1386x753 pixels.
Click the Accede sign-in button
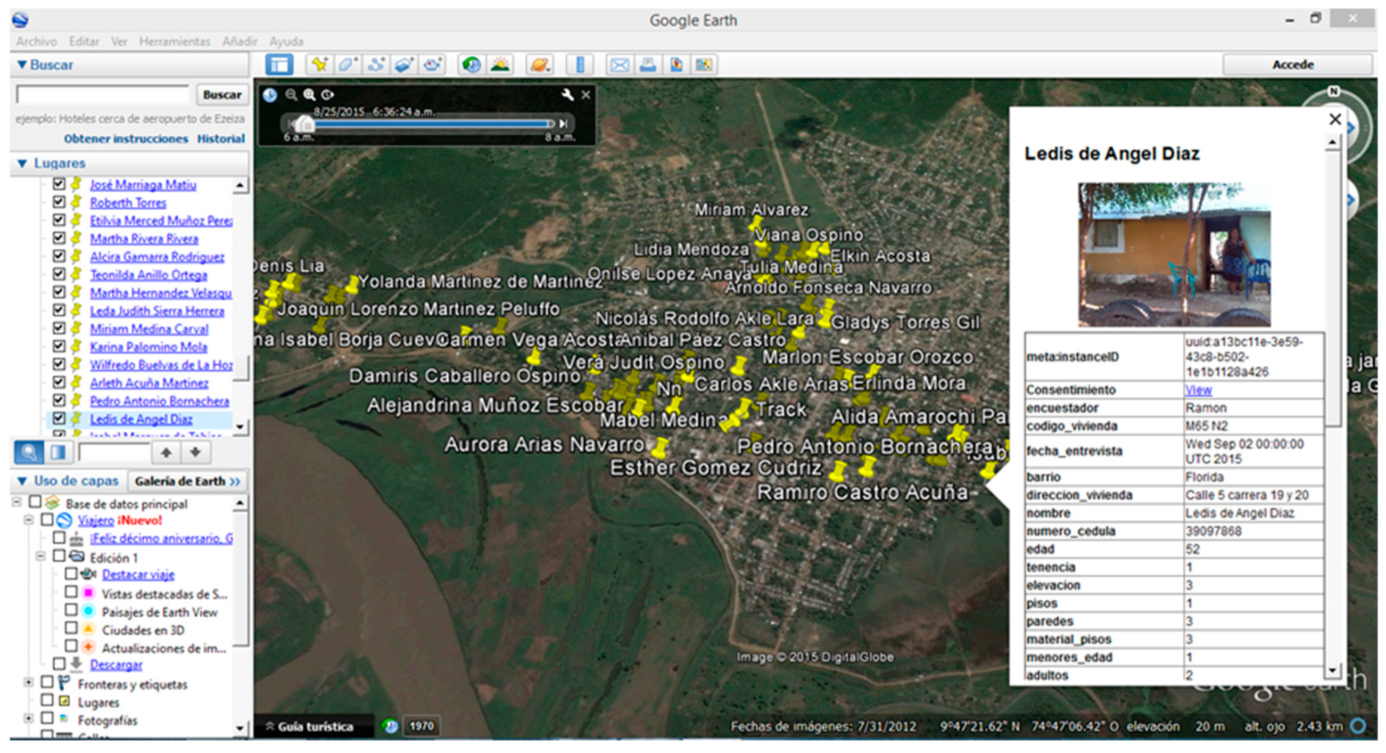pos(1292,64)
